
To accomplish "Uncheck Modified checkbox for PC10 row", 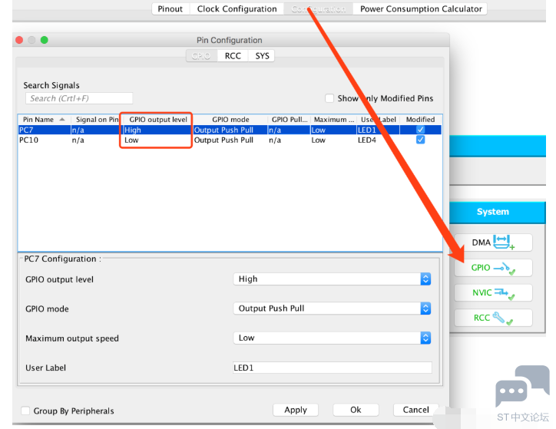I will 420,140.
